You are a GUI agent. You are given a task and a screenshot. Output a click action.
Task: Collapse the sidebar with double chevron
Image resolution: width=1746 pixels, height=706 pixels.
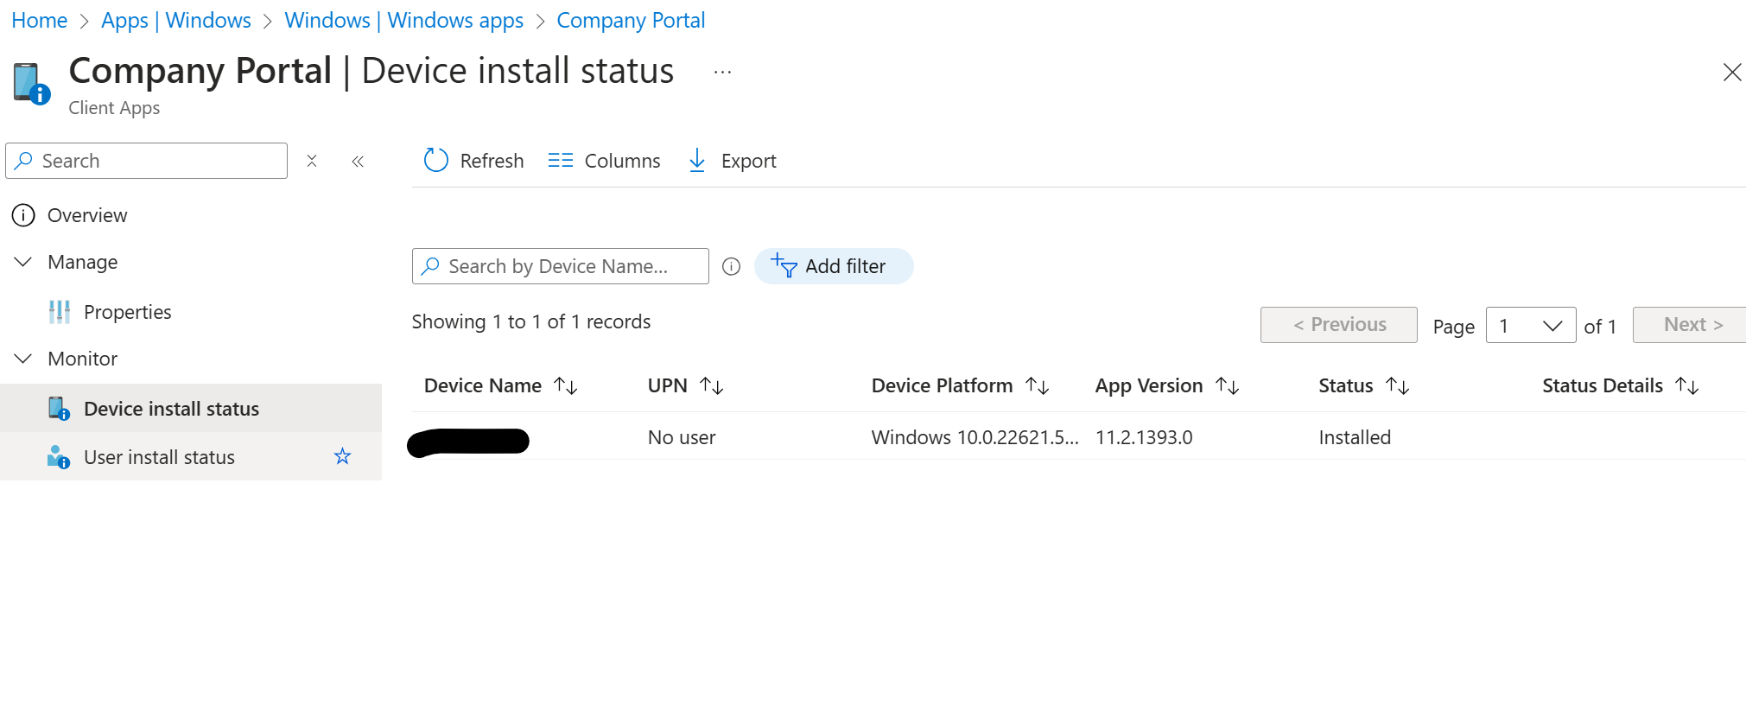click(358, 161)
